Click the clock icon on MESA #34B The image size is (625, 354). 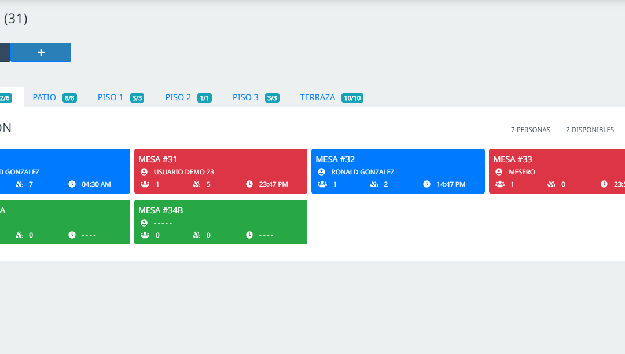249,235
